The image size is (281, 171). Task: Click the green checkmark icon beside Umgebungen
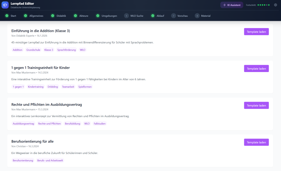pos(98,16)
